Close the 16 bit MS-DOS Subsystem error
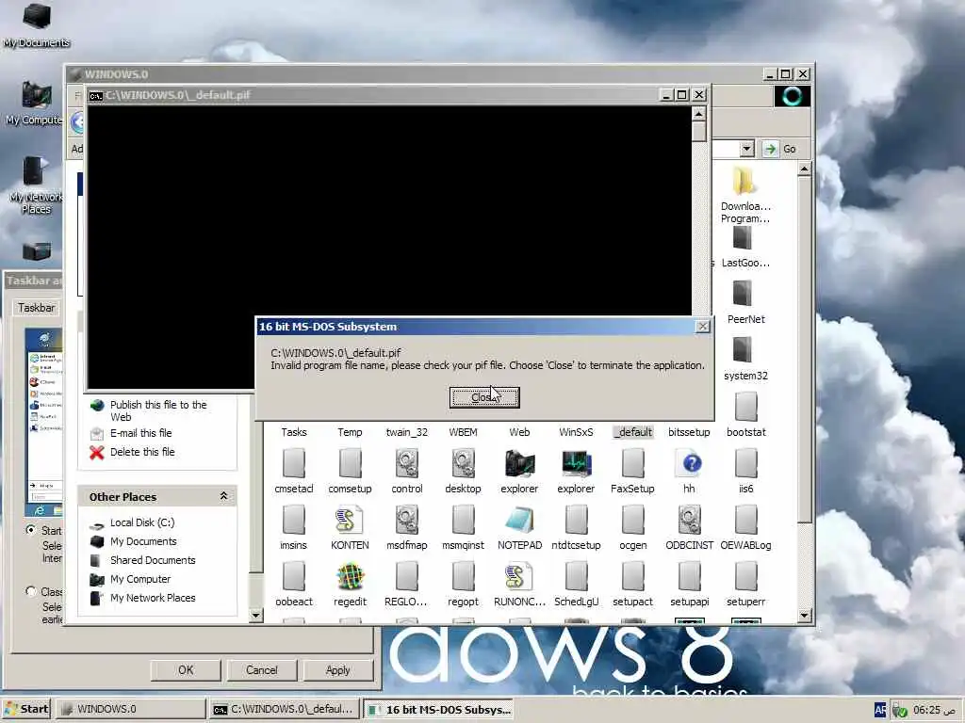This screenshot has width=965, height=723. coord(484,398)
